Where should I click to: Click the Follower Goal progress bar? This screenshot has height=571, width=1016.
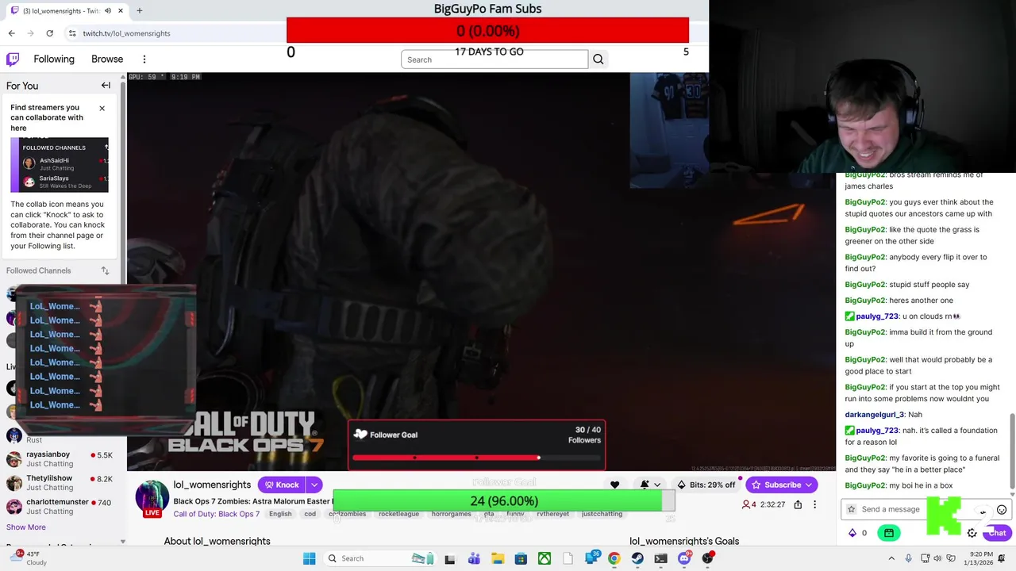476,458
